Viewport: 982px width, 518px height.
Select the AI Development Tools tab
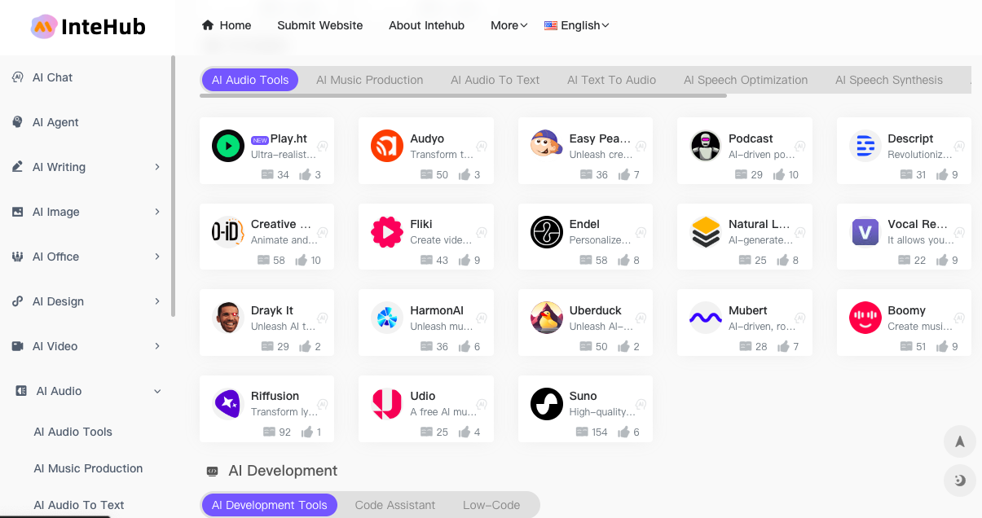(270, 505)
